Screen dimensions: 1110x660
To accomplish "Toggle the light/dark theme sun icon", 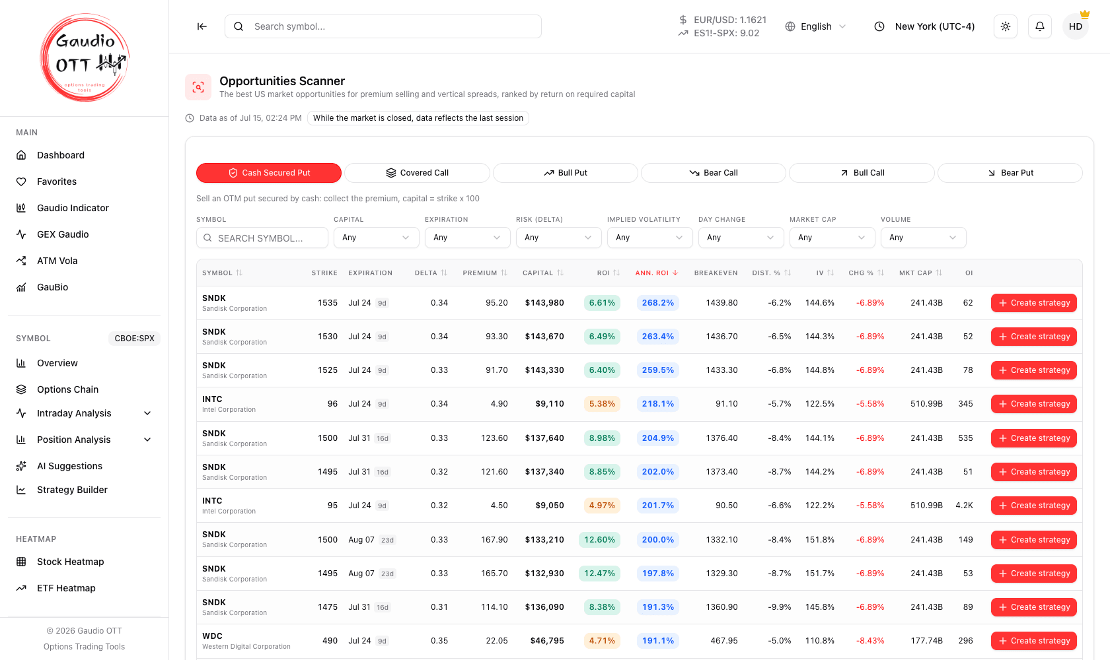I will pos(1006,26).
